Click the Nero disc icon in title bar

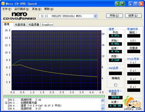click(x=3, y=3)
